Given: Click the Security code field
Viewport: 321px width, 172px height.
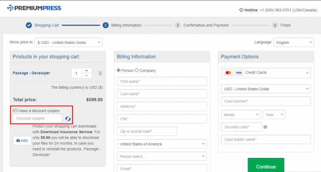Looking at the screenshot, I should (241, 127).
